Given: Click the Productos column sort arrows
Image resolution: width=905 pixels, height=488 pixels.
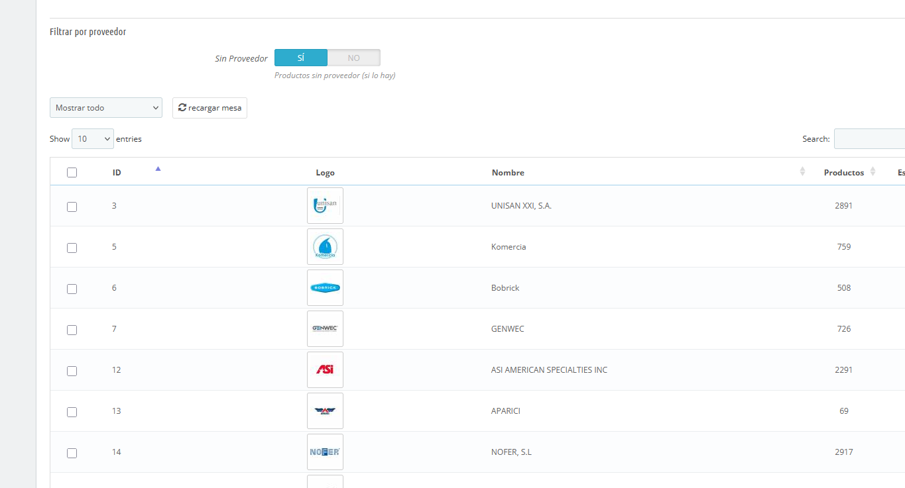Looking at the screenshot, I should click(x=873, y=172).
